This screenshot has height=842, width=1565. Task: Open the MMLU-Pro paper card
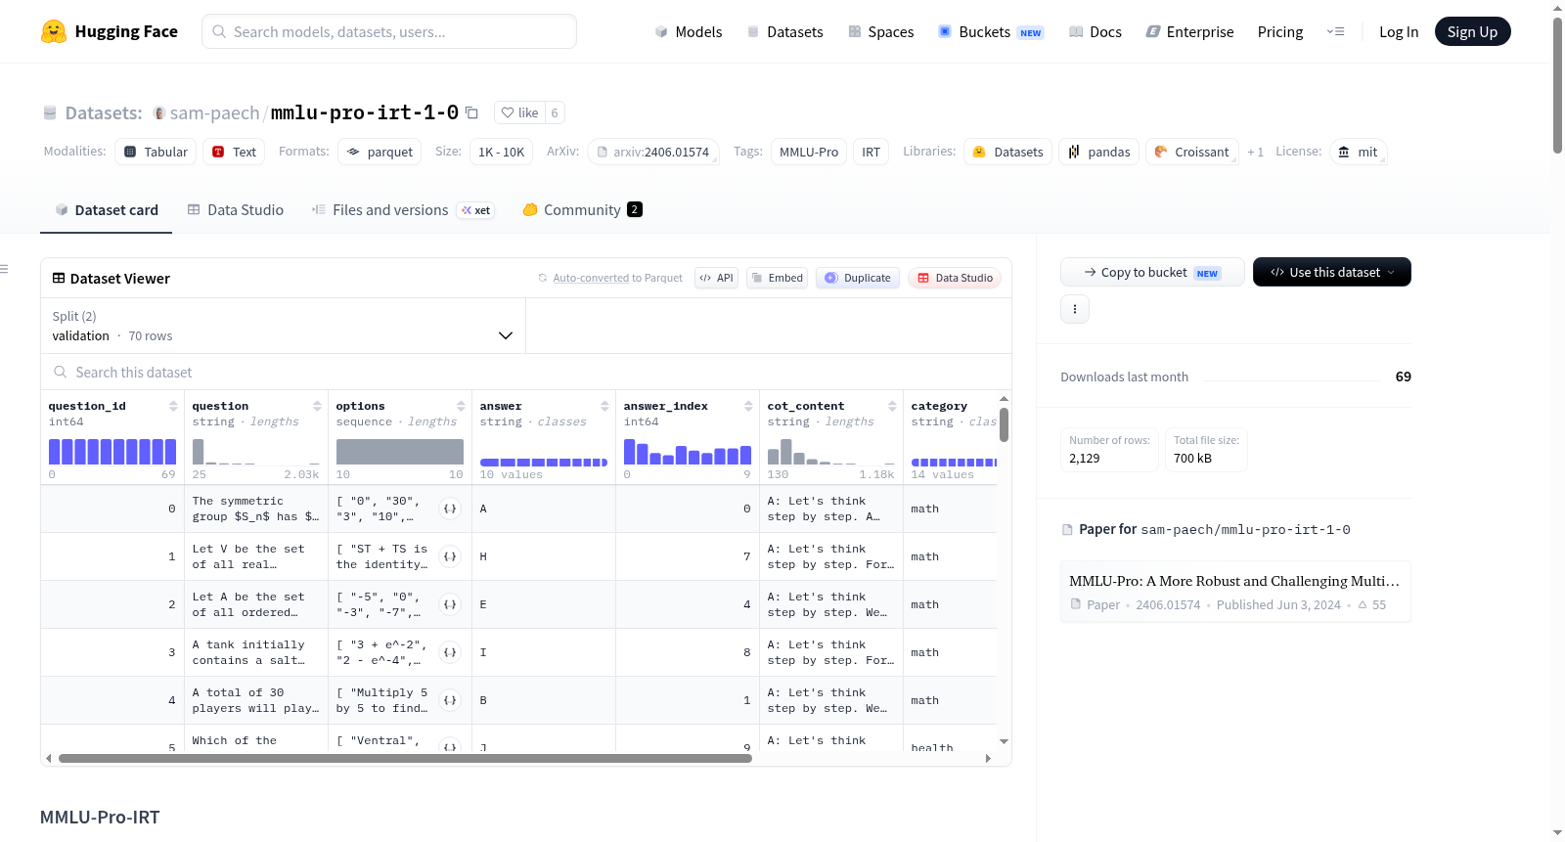pos(1235,591)
